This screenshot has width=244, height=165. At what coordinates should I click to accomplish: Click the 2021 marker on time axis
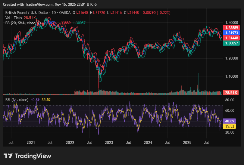(31, 142)
